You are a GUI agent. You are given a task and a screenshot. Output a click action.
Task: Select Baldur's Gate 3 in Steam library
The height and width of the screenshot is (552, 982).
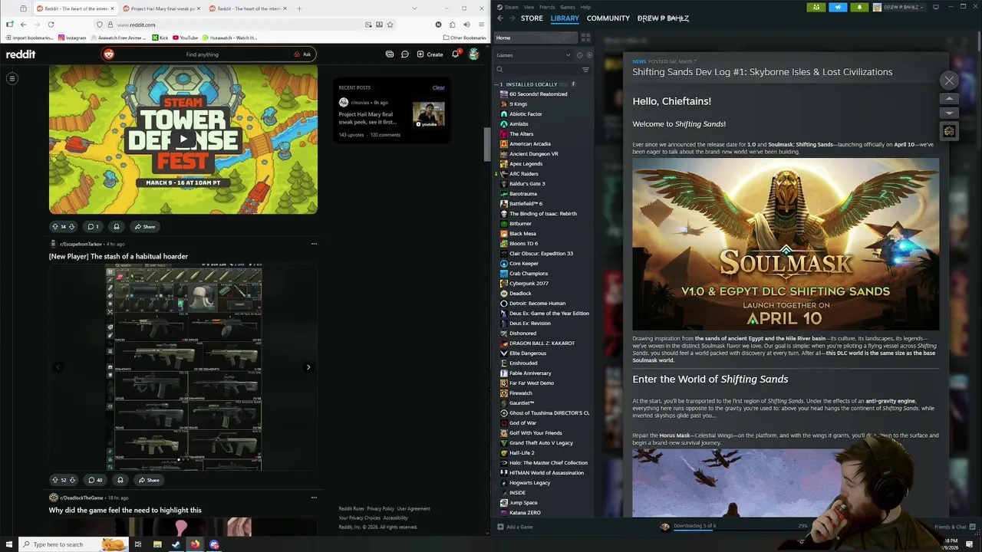(527, 184)
